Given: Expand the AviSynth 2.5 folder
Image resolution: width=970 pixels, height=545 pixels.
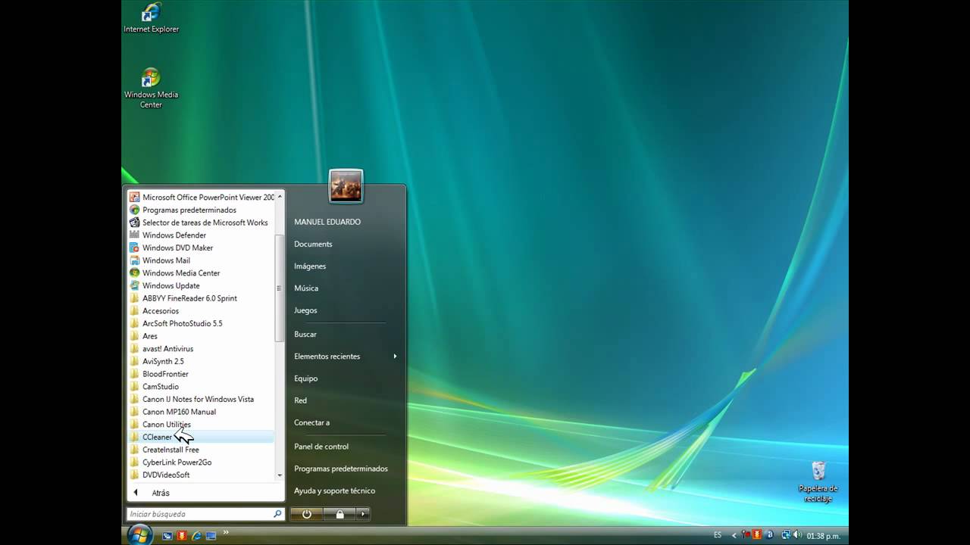Looking at the screenshot, I should pyautogui.click(x=201, y=361).
